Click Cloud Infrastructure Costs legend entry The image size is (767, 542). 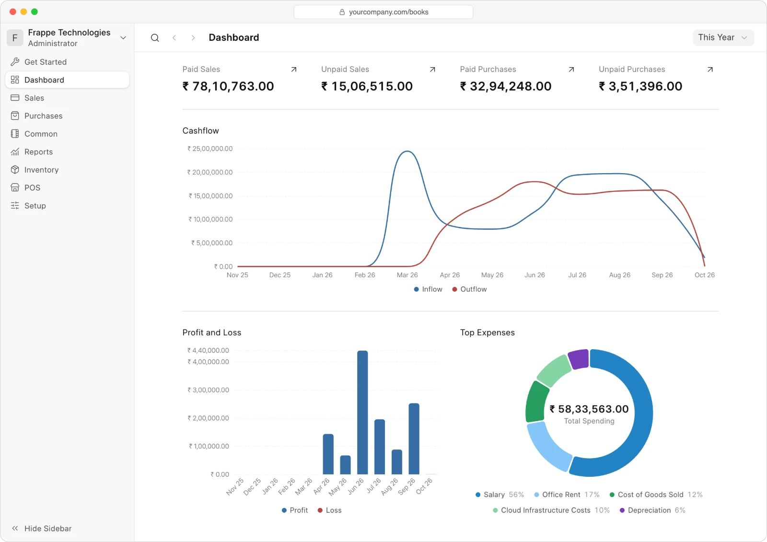(551, 510)
